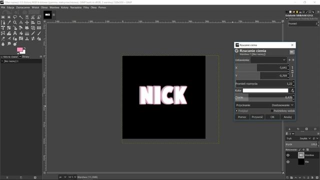This screenshot has height=180, width=320.
Task: Open the Narzędzia menu
Action: tap(76, 7)
